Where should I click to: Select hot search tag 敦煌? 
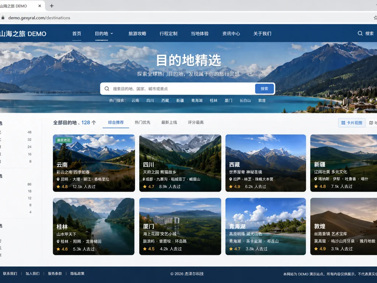(262, 100)
